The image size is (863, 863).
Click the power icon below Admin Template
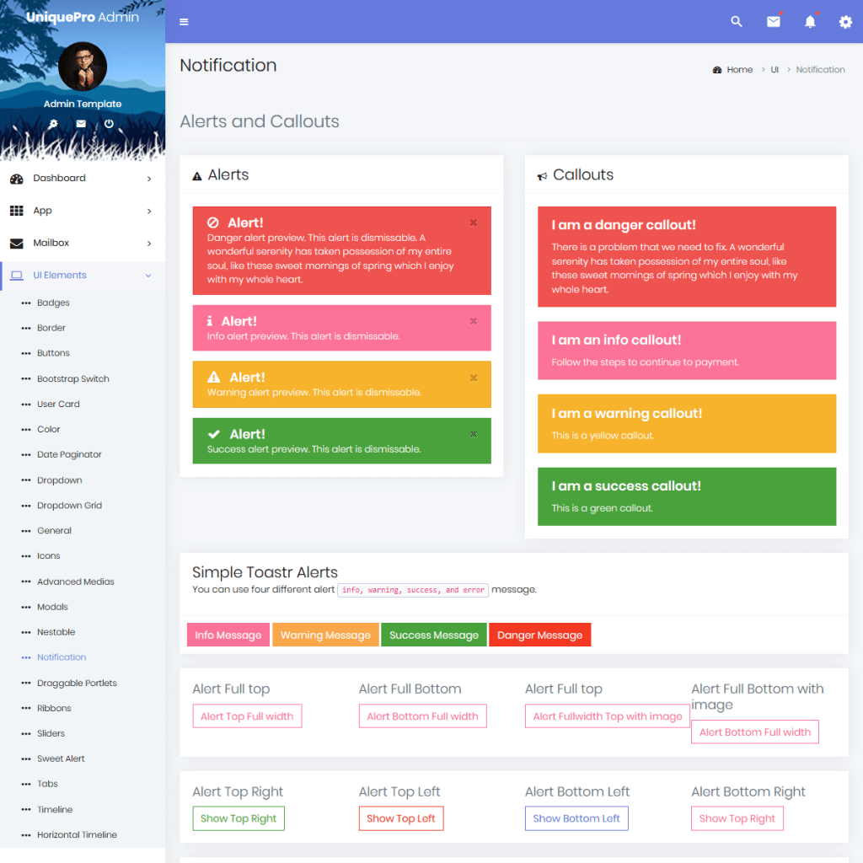(x=109, y=124)
